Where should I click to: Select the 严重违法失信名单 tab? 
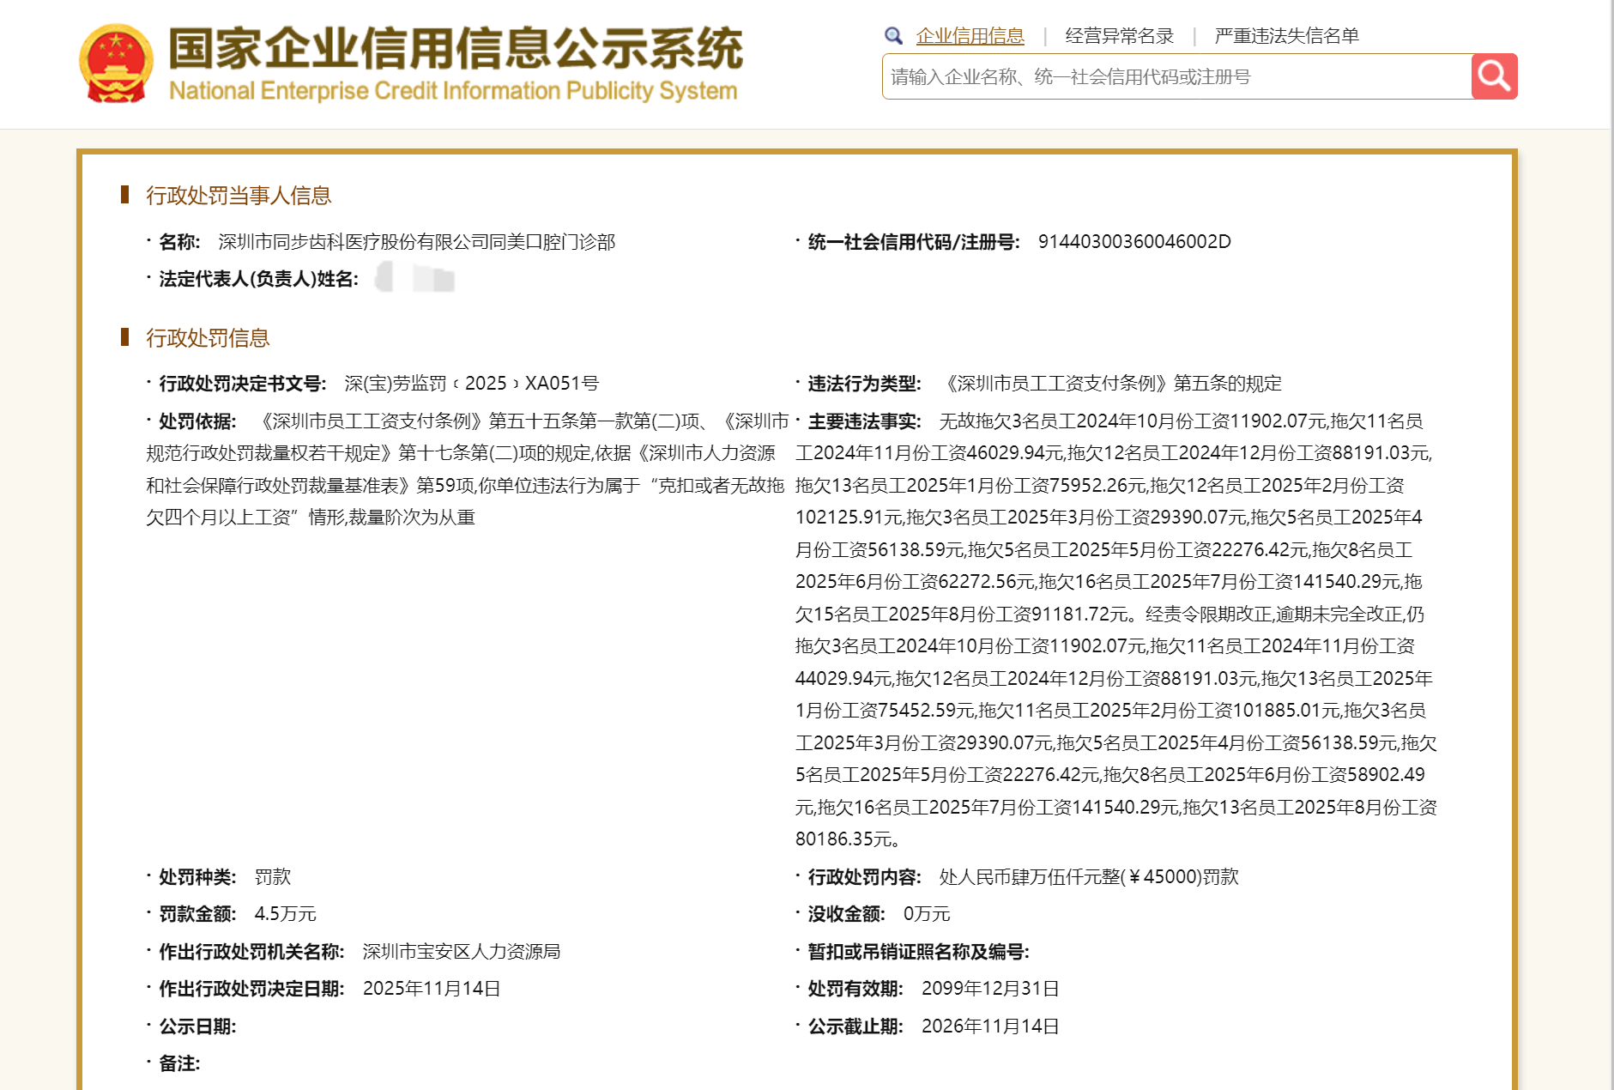tap(1286, 36)
